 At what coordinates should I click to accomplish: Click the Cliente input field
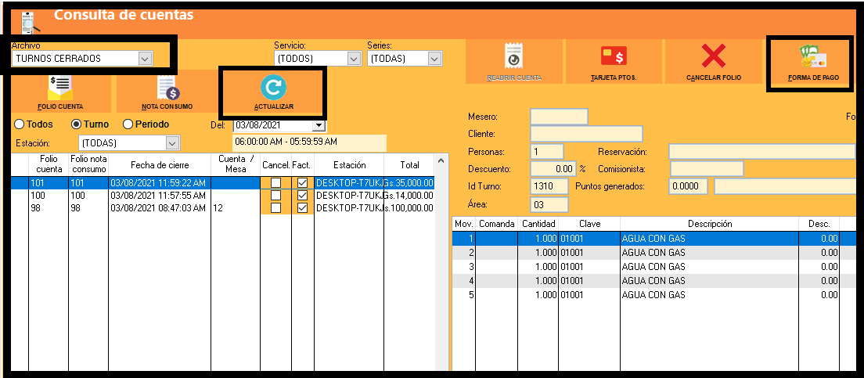pyautogui.click(x=586, y=134)
